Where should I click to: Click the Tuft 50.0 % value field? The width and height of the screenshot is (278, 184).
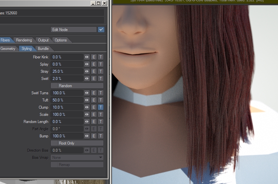pyautogui.click(x=67, y=100)
